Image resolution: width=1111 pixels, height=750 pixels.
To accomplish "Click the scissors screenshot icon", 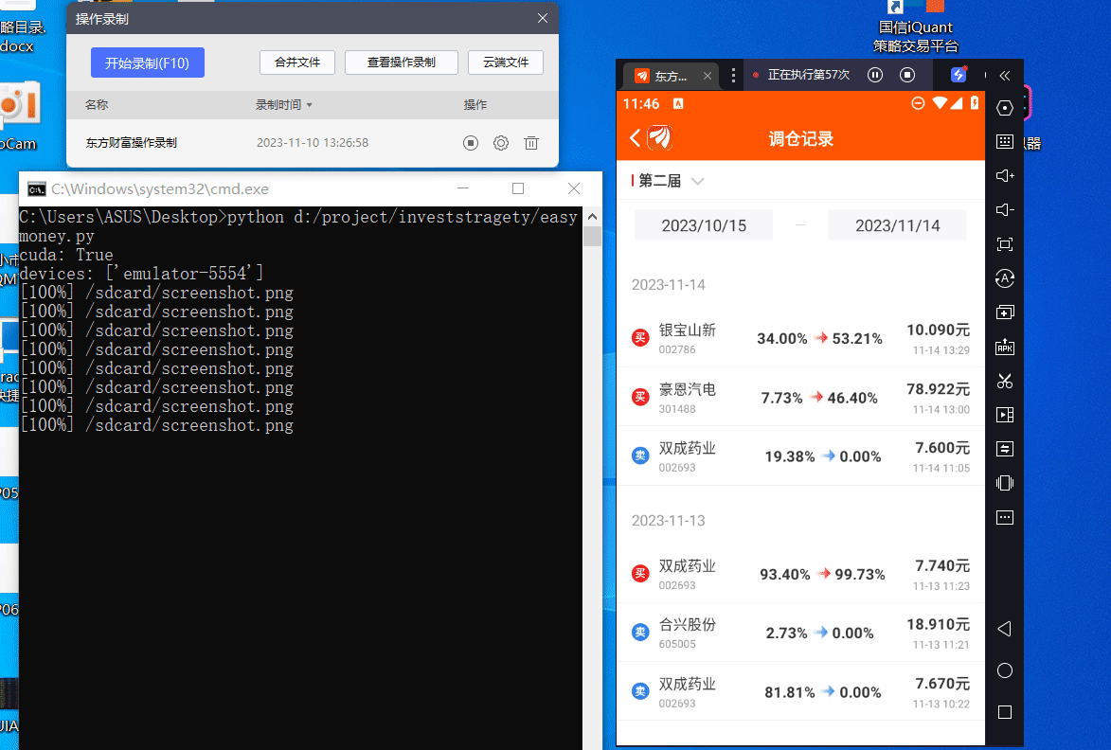I will (1005, 381).
